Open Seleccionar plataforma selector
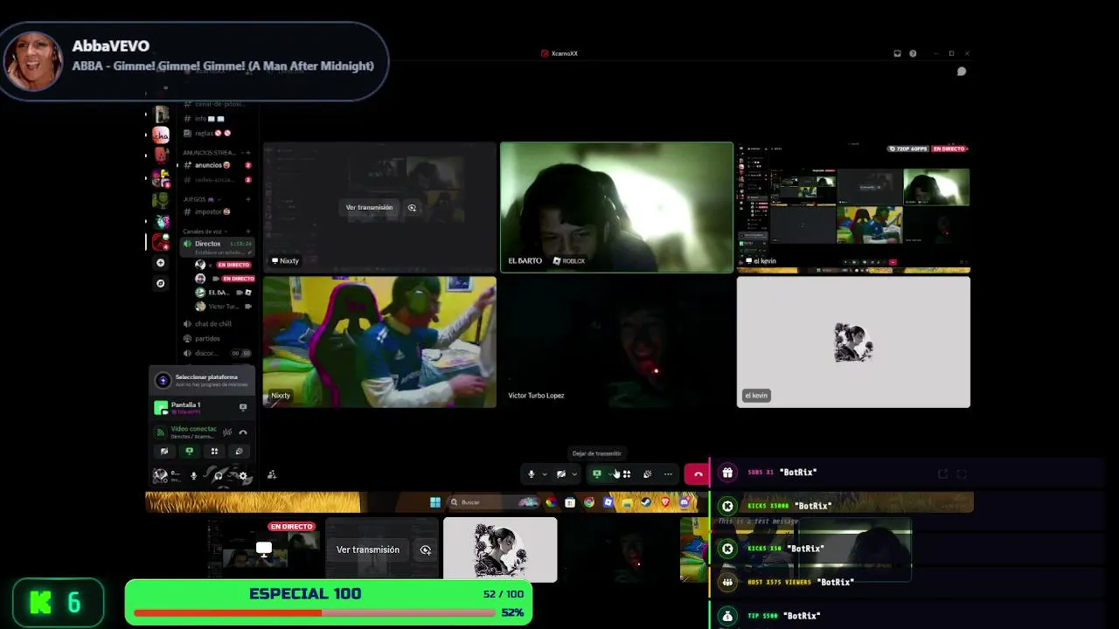The image size is (1119, 629). click(x=202, y=380)
